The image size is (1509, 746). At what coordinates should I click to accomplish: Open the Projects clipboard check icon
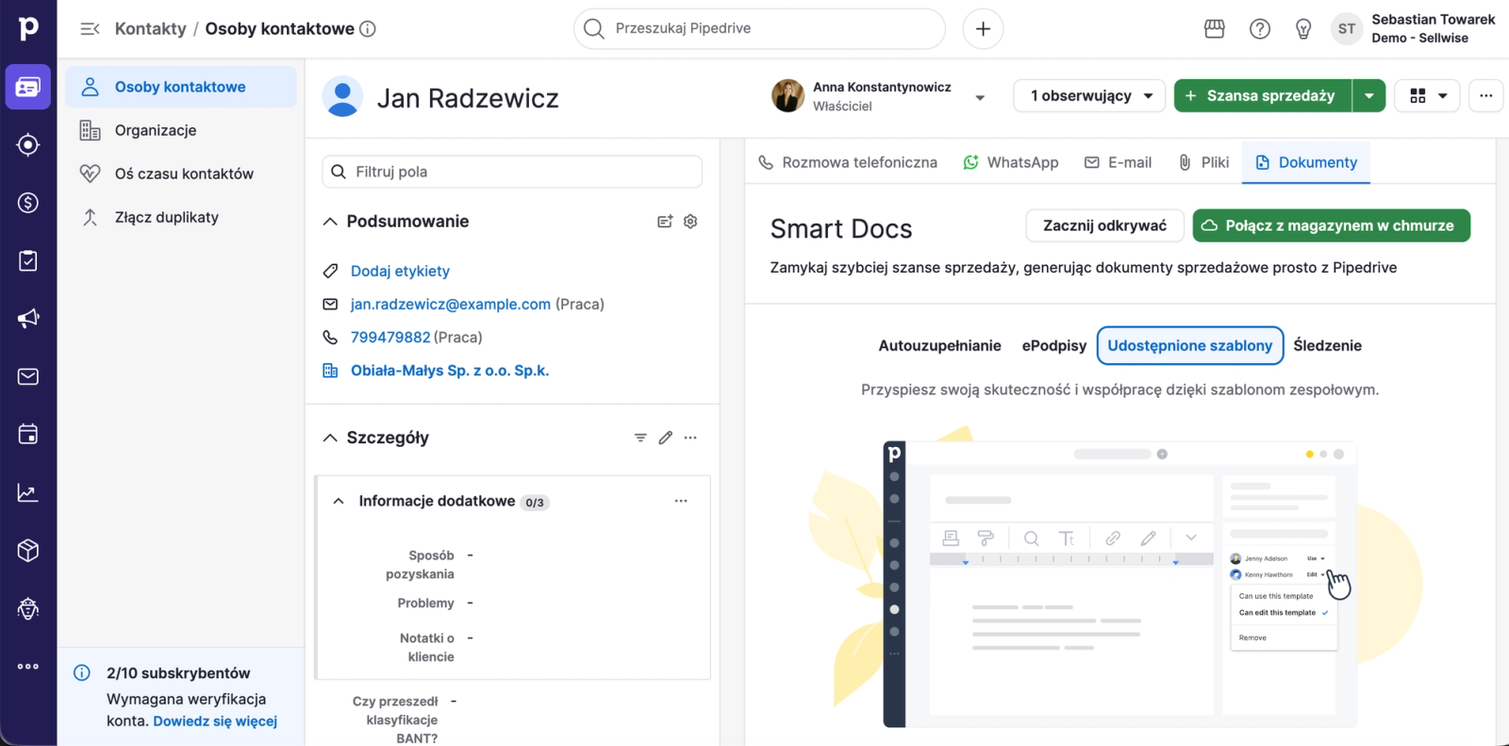point(28,260)
